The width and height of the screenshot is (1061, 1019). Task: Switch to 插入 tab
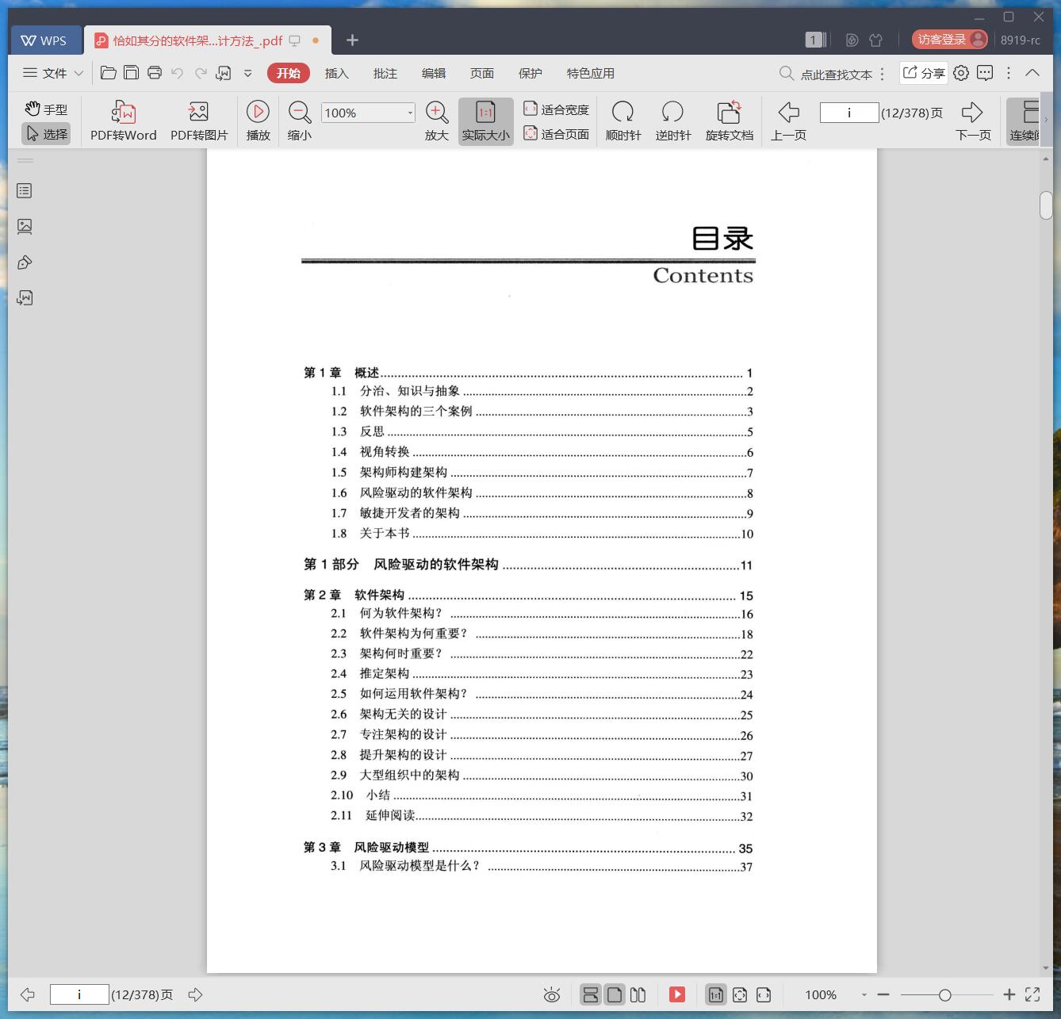click(336, 73)
